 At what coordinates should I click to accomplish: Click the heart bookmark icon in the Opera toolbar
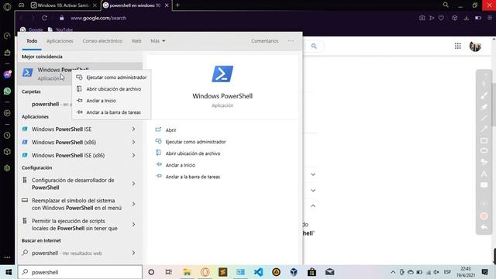coord(441,18)
